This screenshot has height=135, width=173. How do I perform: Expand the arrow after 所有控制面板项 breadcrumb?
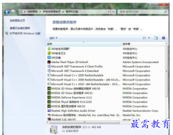click(x=63, y=12)
